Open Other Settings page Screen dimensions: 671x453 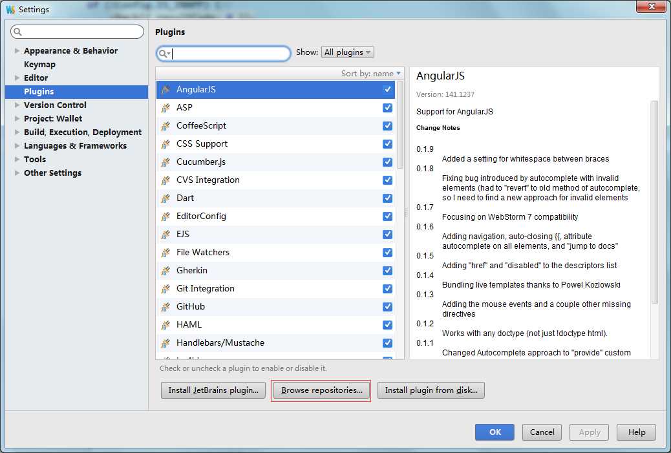tap(52, 173)
